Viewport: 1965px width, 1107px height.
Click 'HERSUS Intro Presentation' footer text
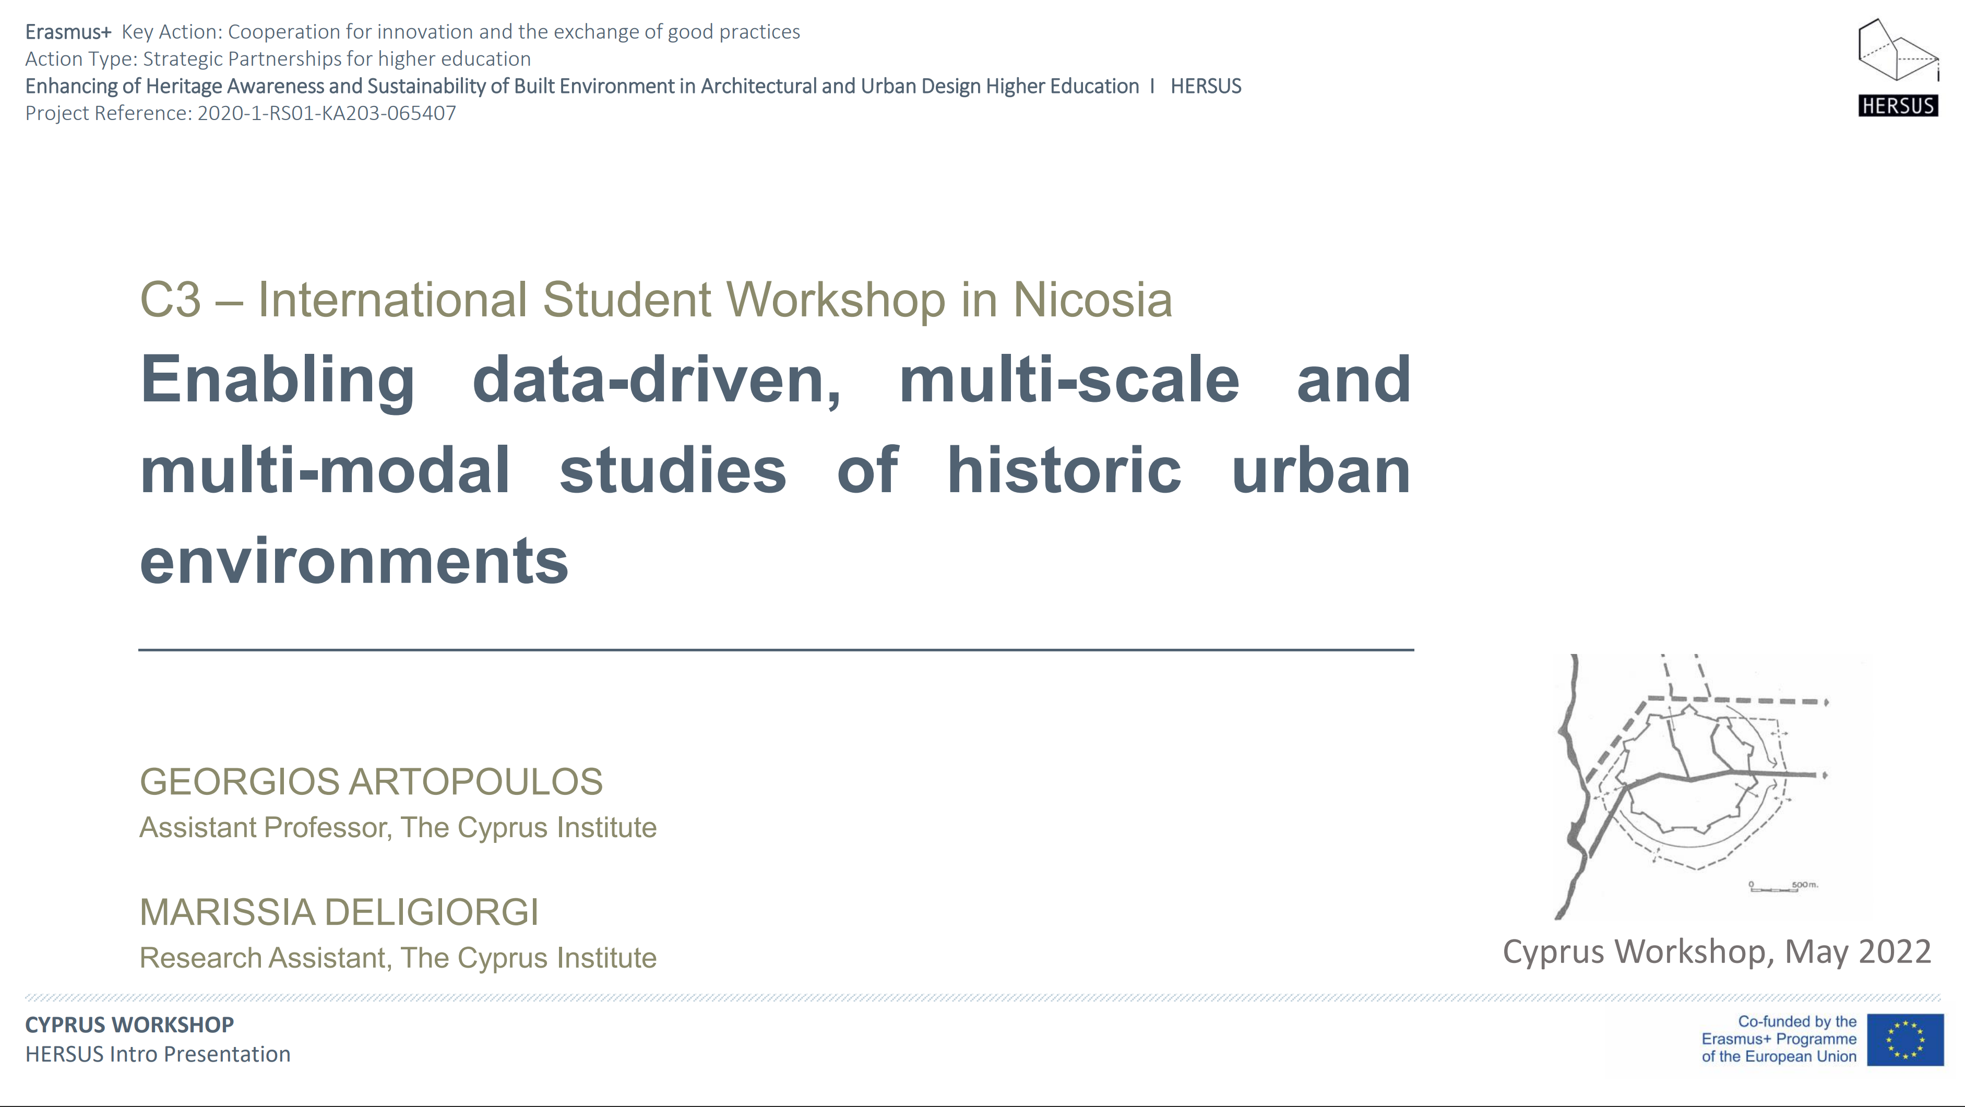click(157, 1054)
